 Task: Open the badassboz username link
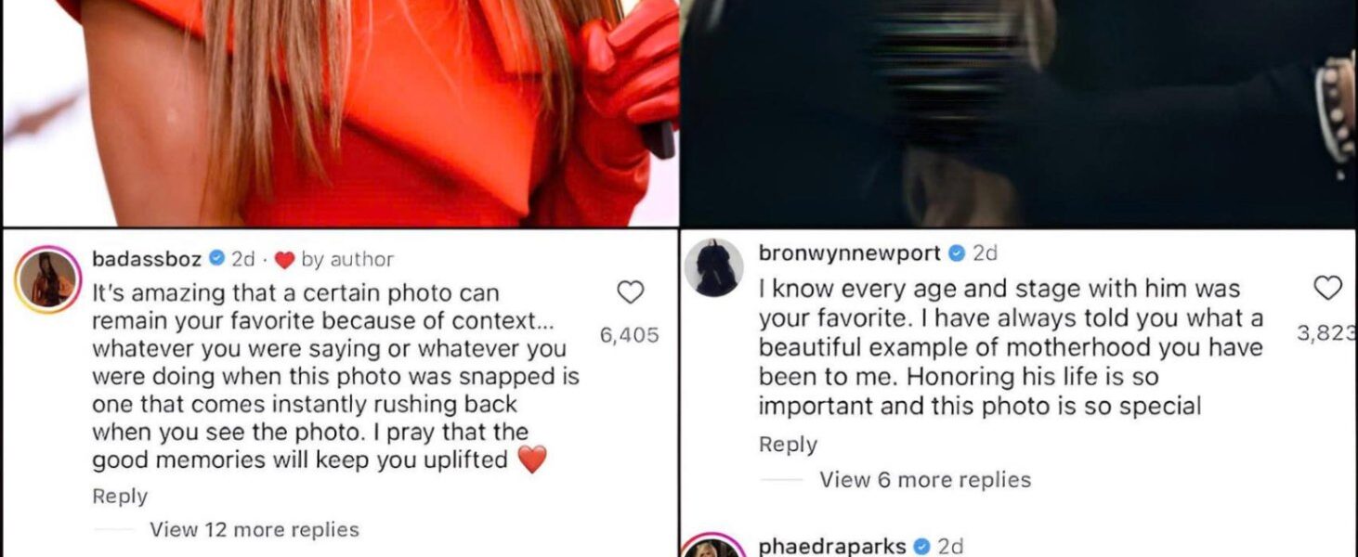[147, 259]
